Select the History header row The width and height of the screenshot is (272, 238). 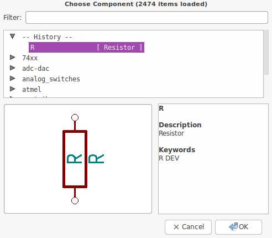47,37
